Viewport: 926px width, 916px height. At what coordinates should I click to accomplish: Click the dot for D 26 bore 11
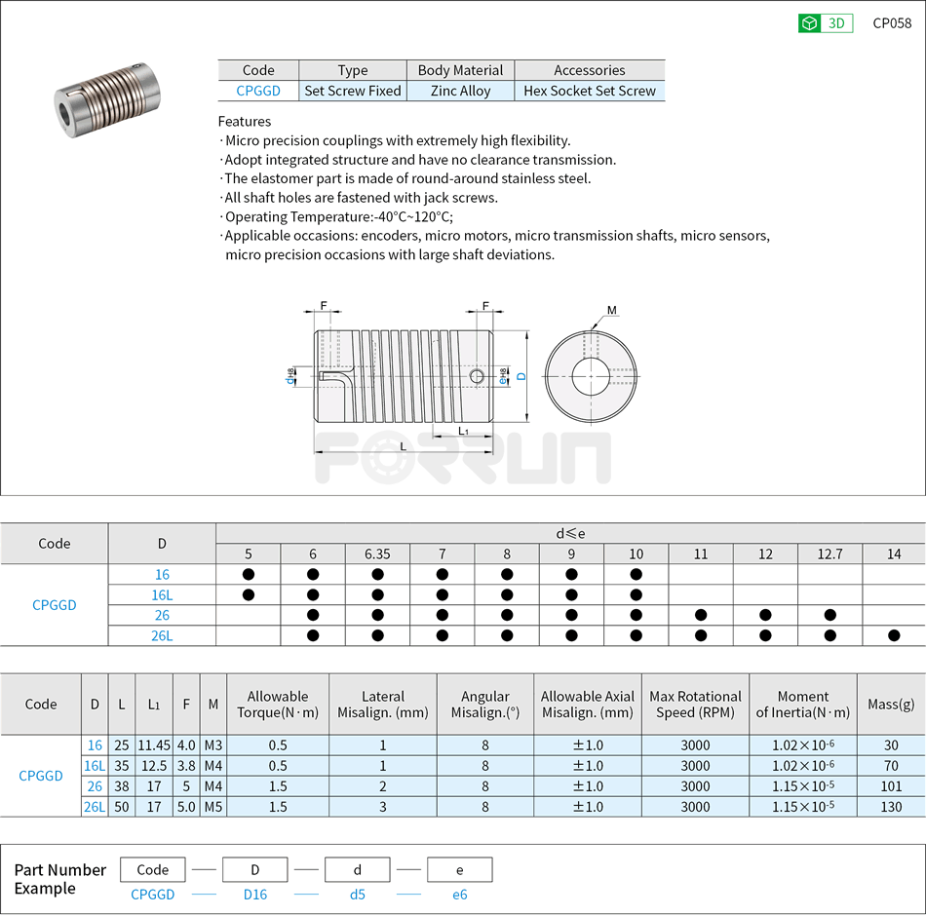click(x=701, y=616)
